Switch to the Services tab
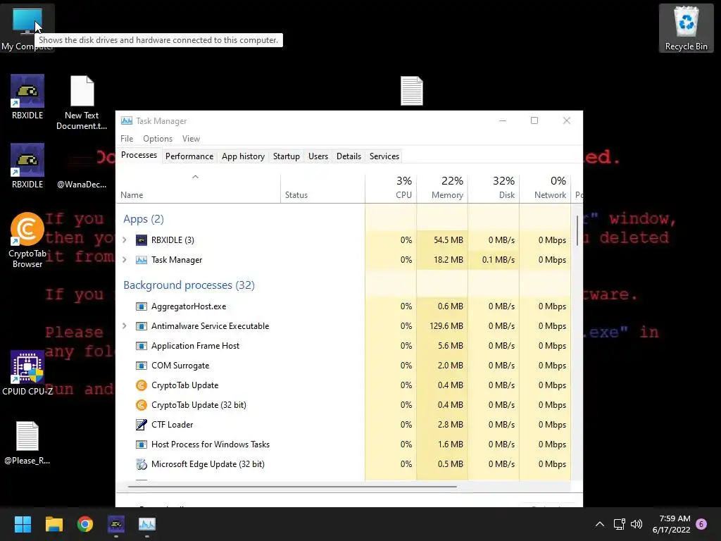 [x=384, y=156]
